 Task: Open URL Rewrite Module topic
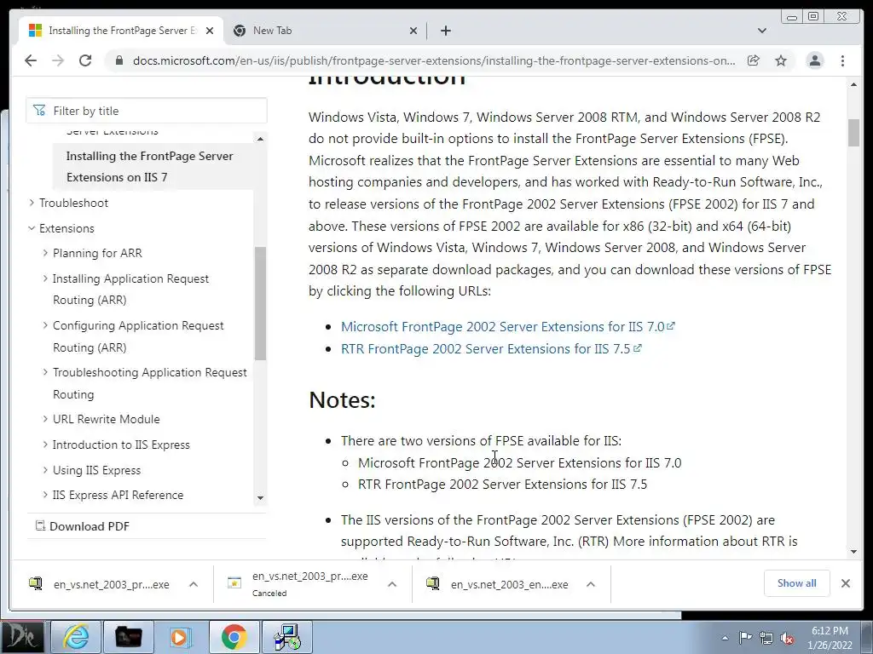tap(107, 419)
